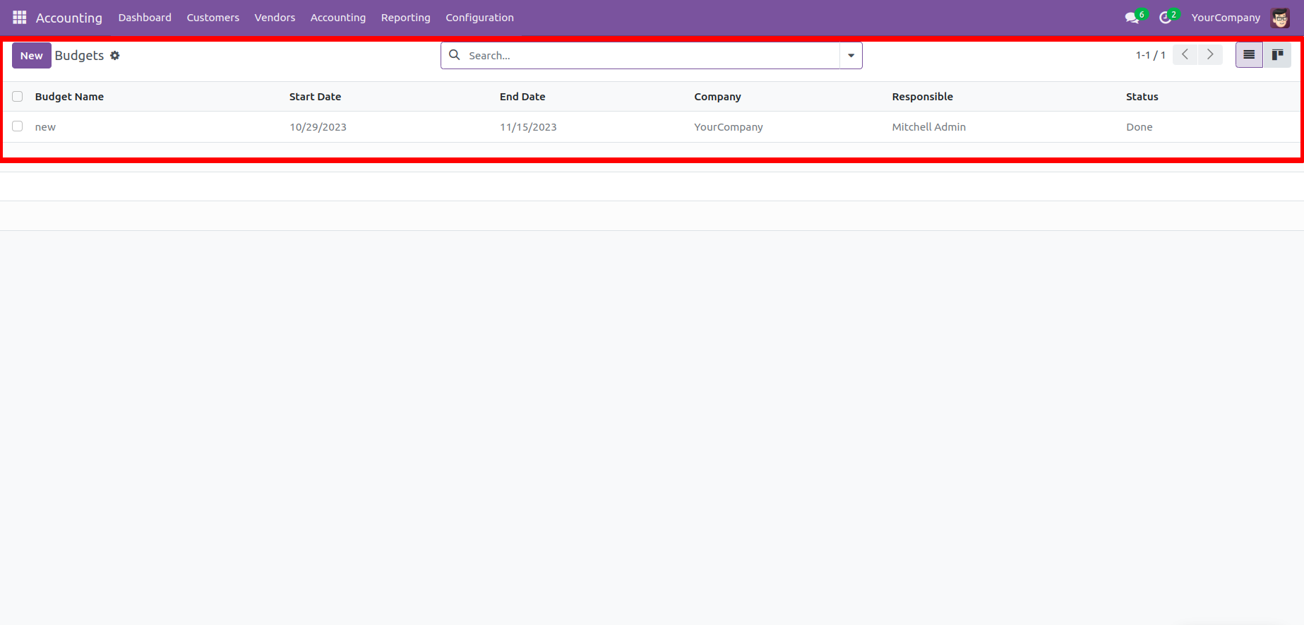Switch to kanban view
This screenshot has height=625, width=1304.
coord(1277,55)
